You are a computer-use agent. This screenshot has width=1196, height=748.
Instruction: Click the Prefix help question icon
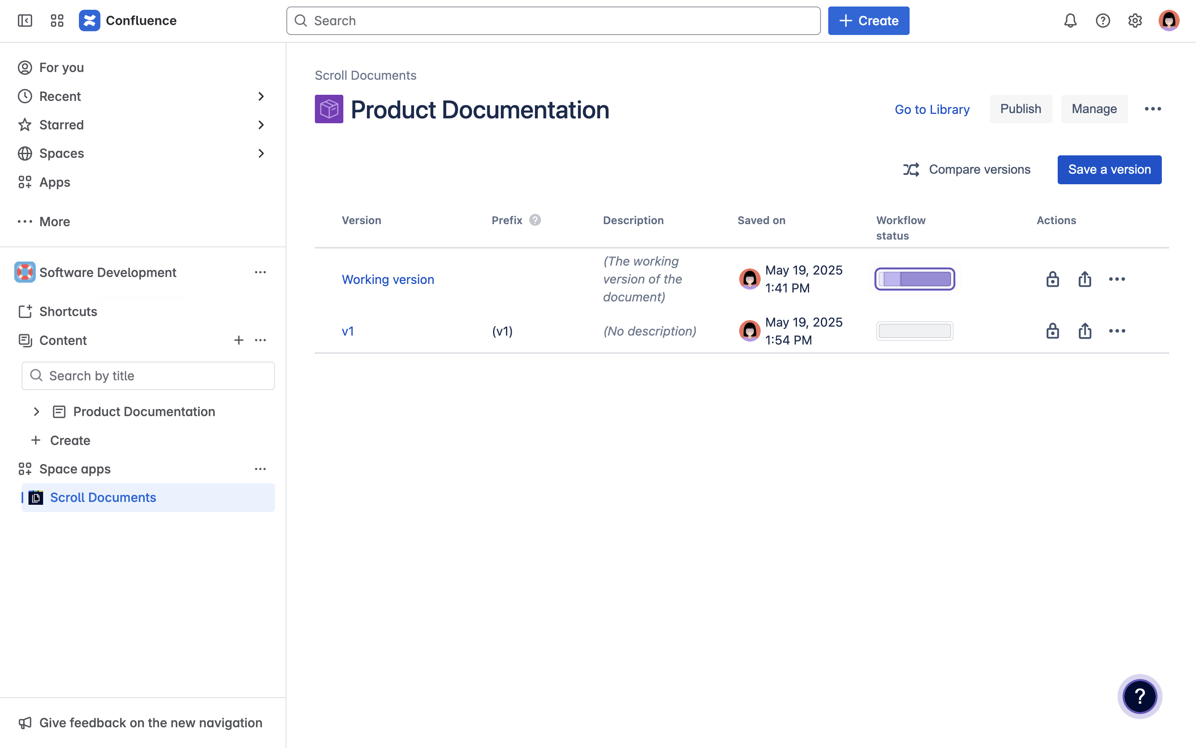(535, 220)
